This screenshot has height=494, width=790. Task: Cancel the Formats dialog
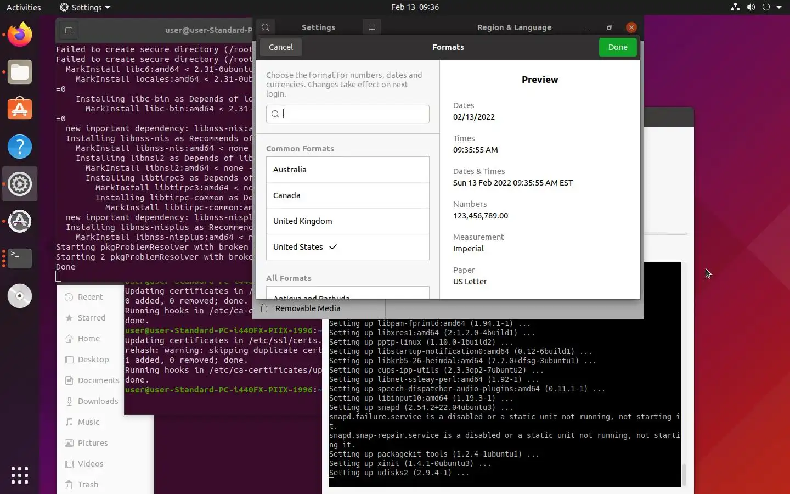tap(281, 47)
